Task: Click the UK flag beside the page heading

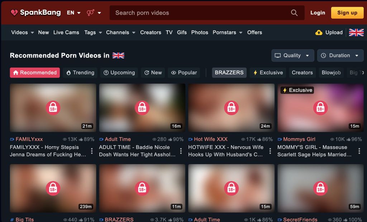Action: click(x=118, y=55)
